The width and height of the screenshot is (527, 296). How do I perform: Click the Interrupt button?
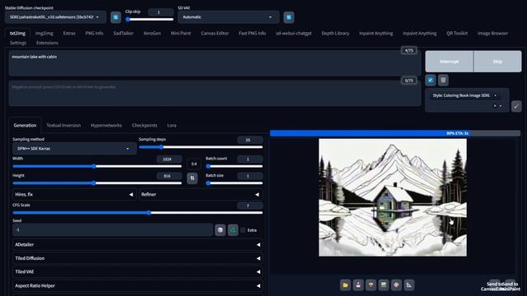click(x=450, y=62)
